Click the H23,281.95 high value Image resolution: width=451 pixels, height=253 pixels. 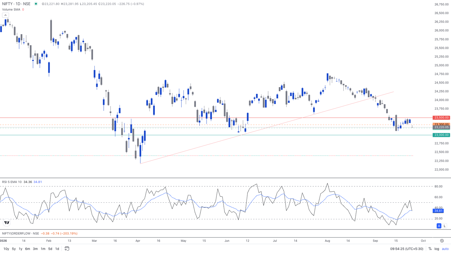pyautogui.click(x=70, y=4)
